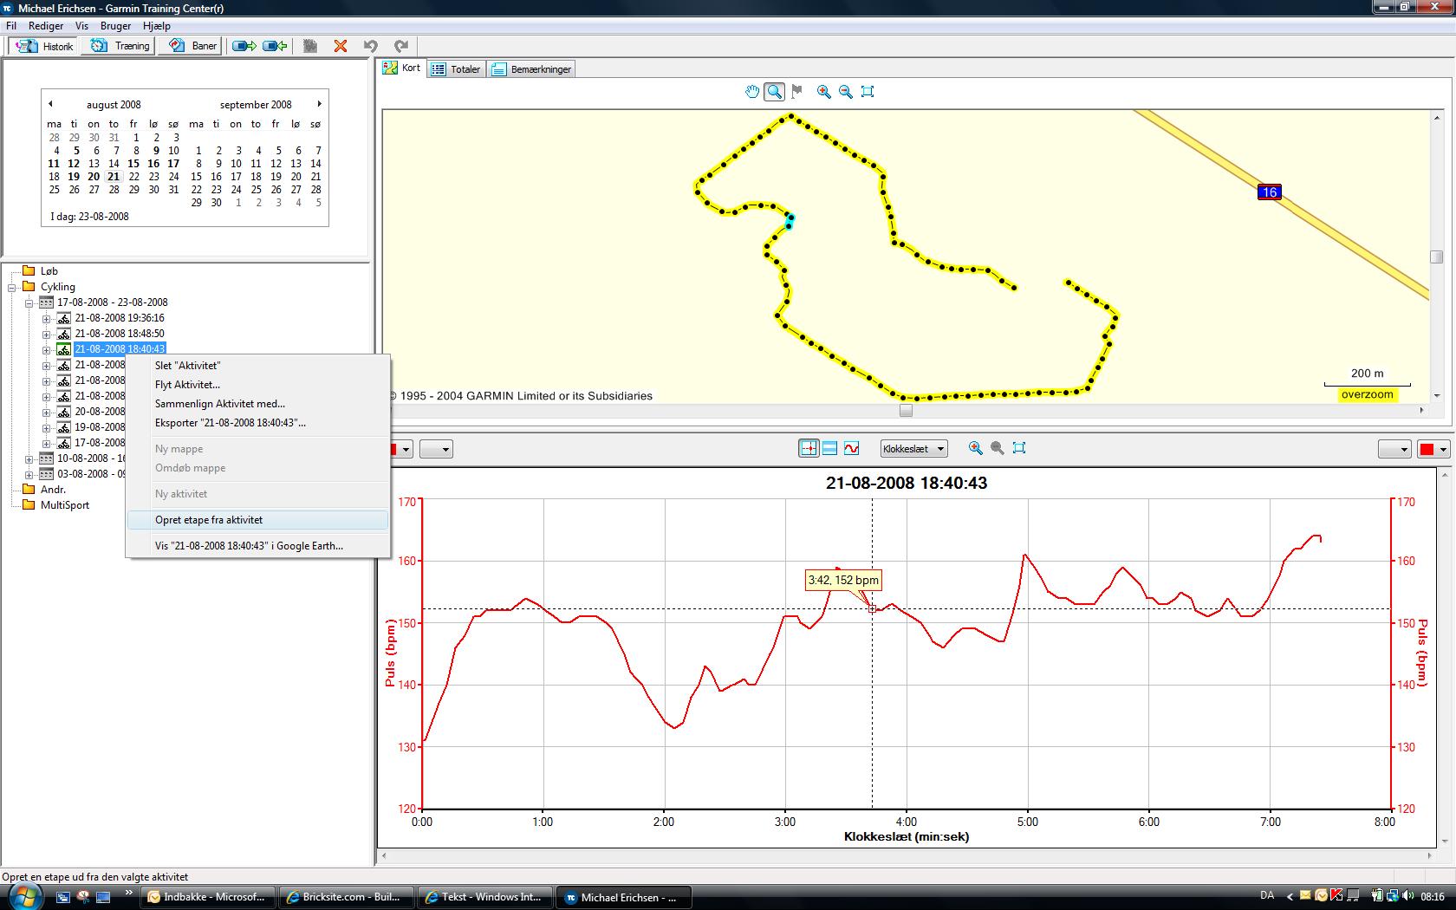1456x910 pixels.
Task: Click the map zoom-in magnifier with plus
Action: tap(823, 92)
